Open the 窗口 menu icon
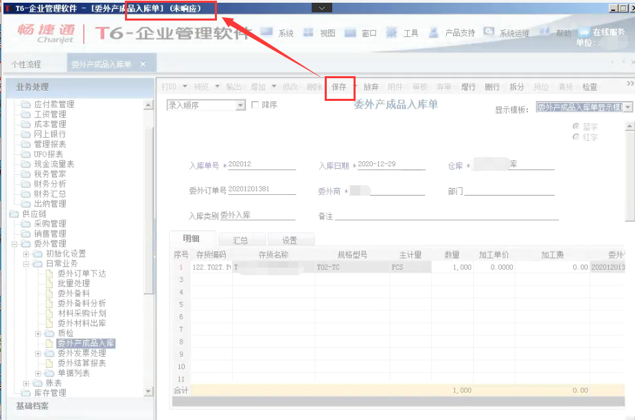This screenshot has height=420, width=635. pyautogui.click(x=350, y=33)
